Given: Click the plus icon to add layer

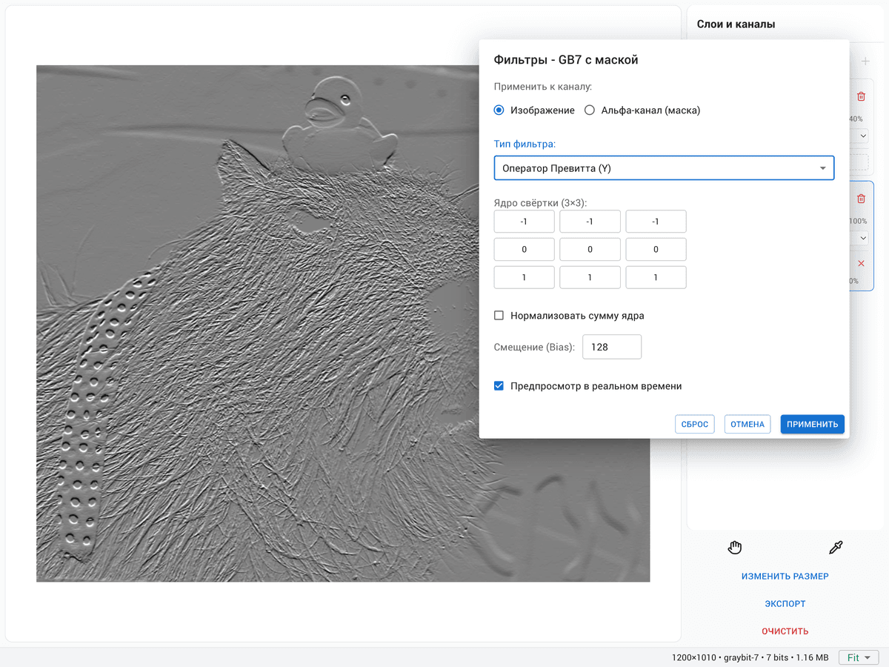Looking at the screenshot, I should tap(865, 62).
